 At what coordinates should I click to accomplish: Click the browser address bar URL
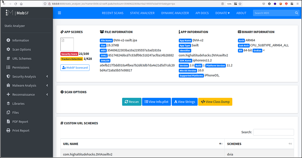[114, 4]
